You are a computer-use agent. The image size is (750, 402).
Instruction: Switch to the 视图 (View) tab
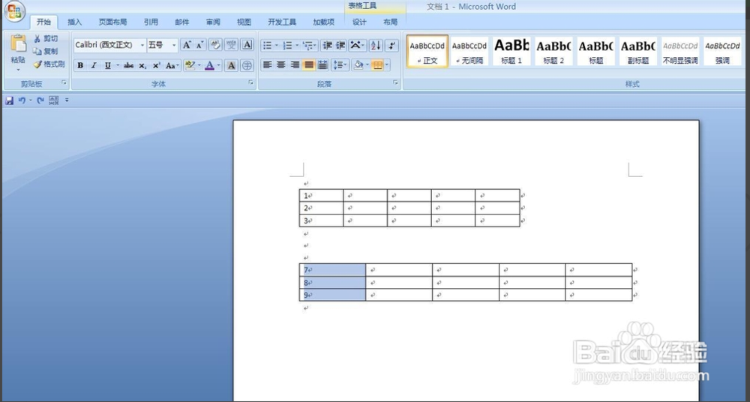click(x=244, y=22)
